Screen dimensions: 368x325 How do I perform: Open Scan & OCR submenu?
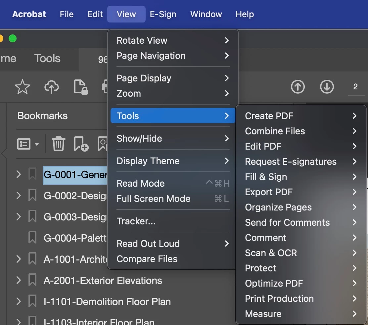pos(301,253)
